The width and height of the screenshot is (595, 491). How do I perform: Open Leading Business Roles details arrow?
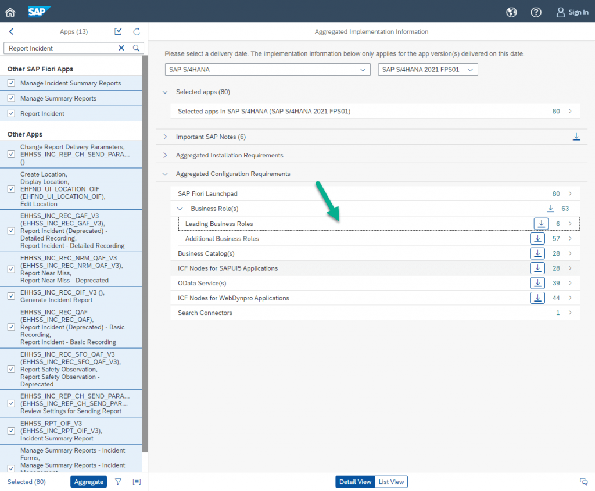(570, 224)
